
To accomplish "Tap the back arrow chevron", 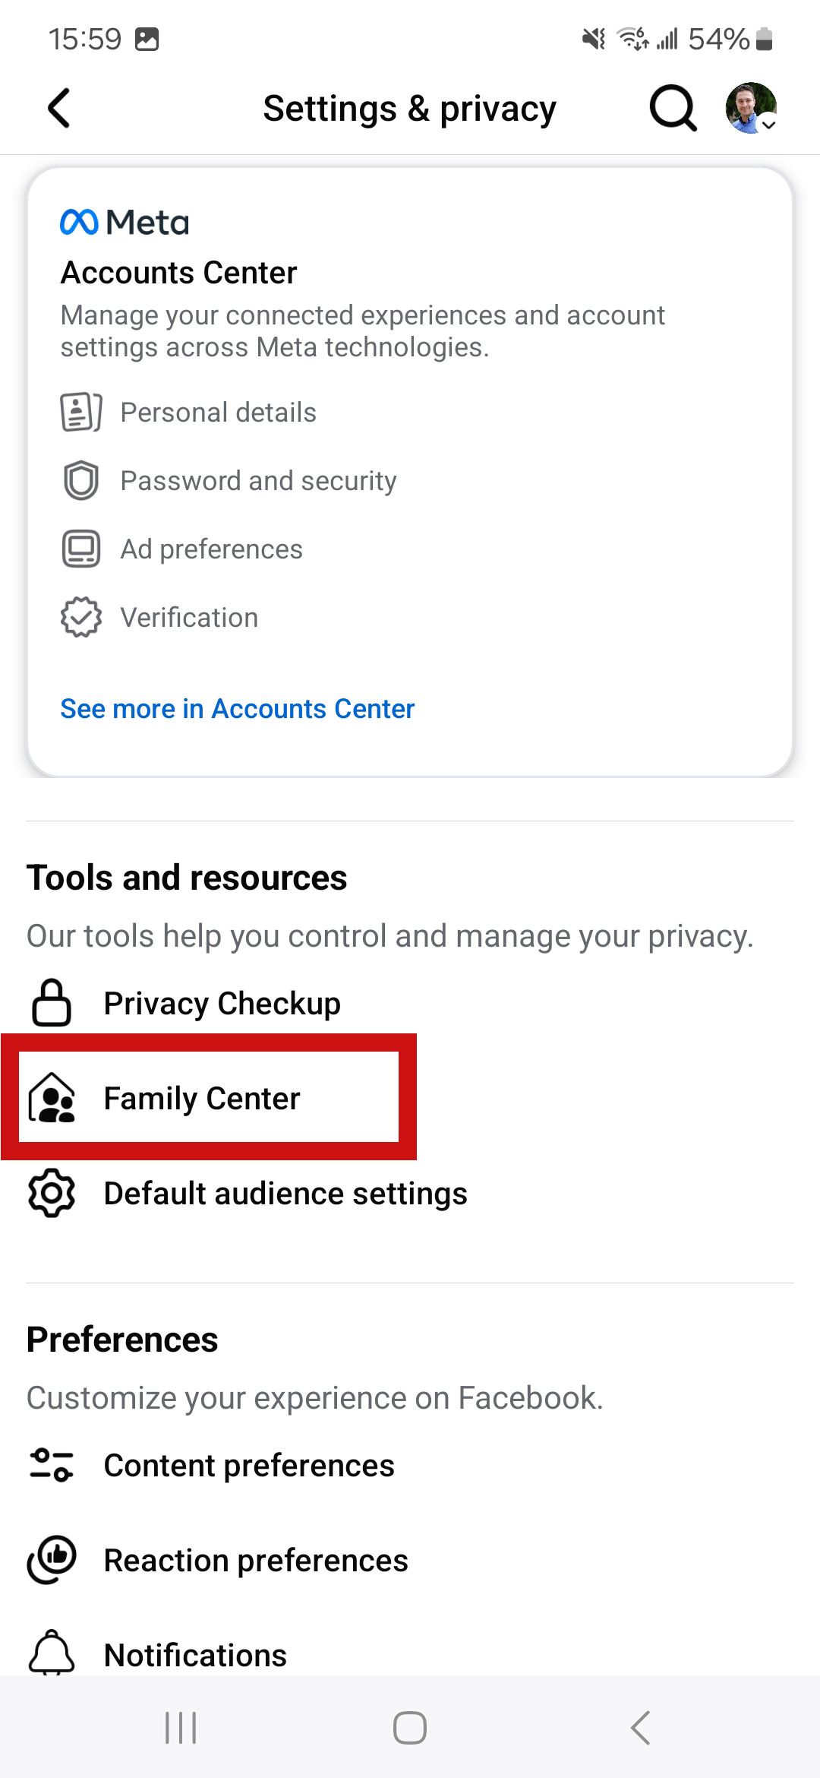I will coord(59,108).
